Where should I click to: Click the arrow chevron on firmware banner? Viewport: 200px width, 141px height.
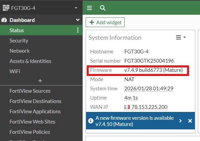180,121
